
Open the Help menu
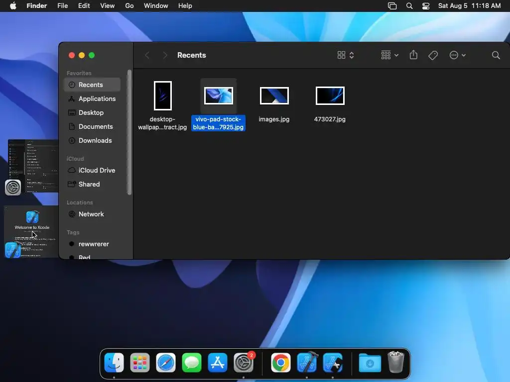(185, 6)
